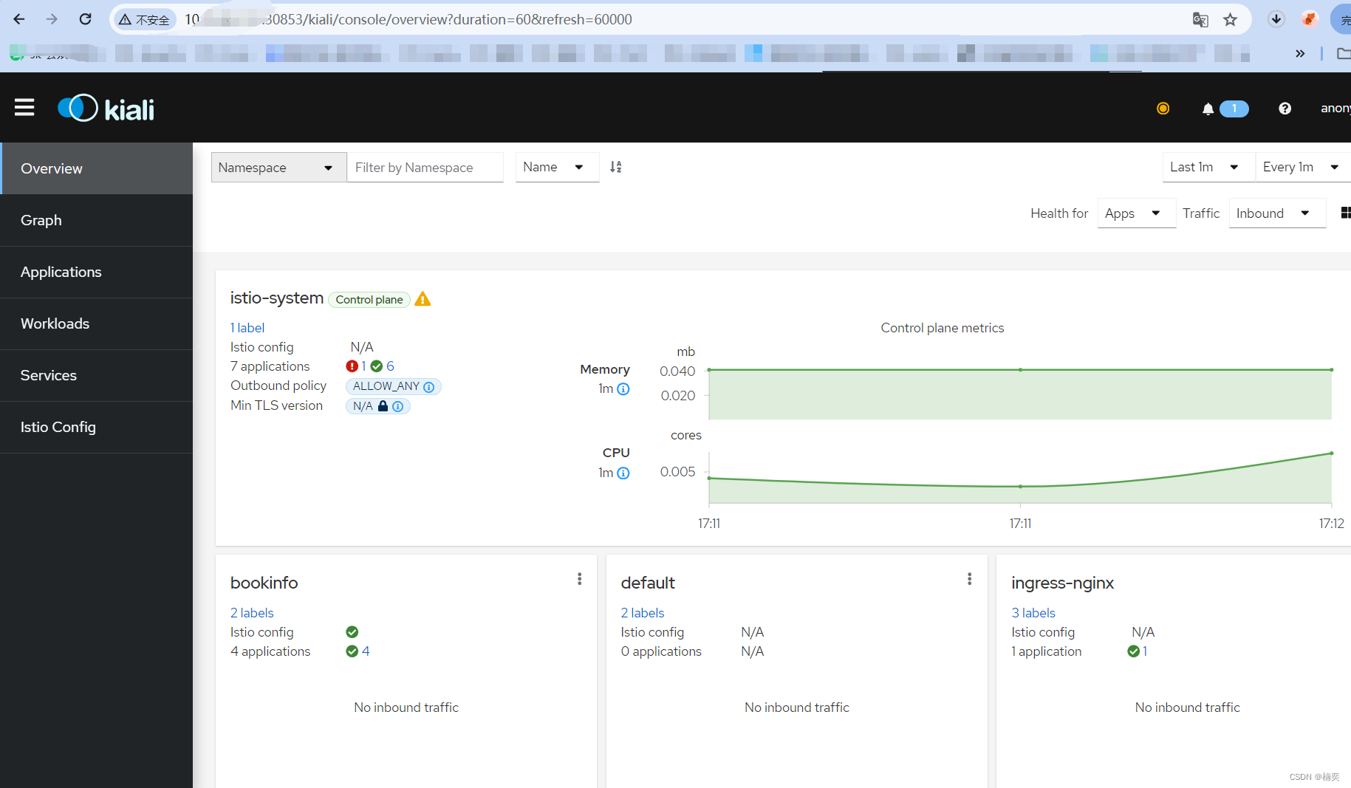Open the Last 1m duration dropdown
Viewport: 1351px width, 788px height.
(1208, 167)
